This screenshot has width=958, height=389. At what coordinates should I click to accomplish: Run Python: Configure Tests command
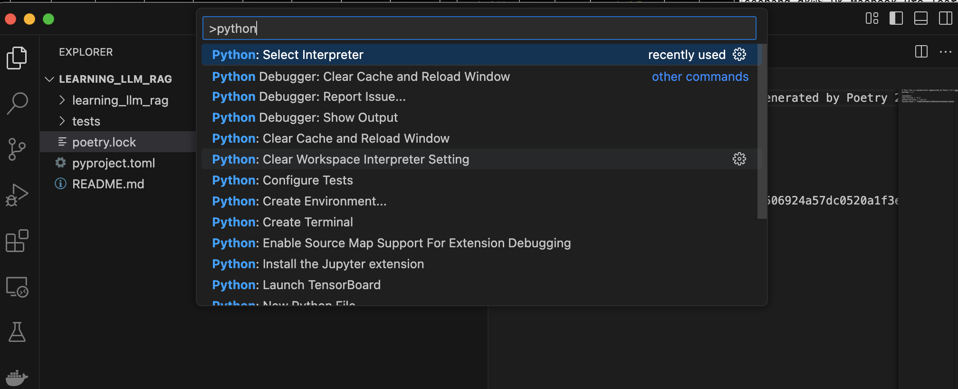(479, 180)
